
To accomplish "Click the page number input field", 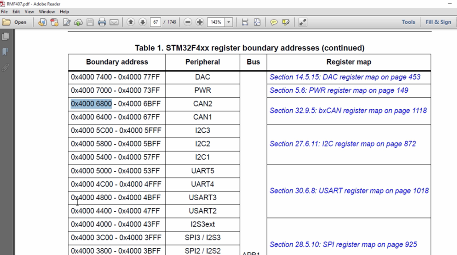I will 155,22.
